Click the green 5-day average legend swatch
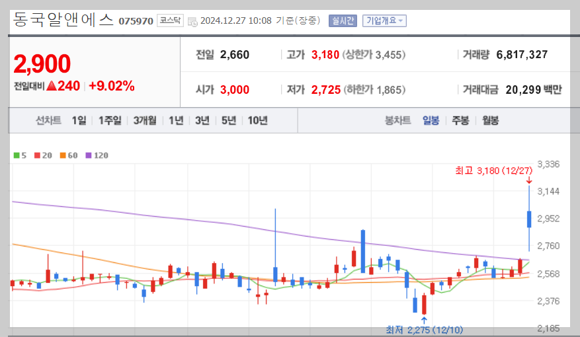Image resolution: width=580 pixels, height=337 pixels. click(17, 155)
